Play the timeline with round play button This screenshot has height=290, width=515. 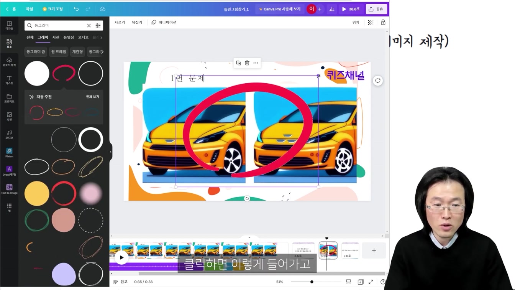pyautogui.click(x=121, y=257)
